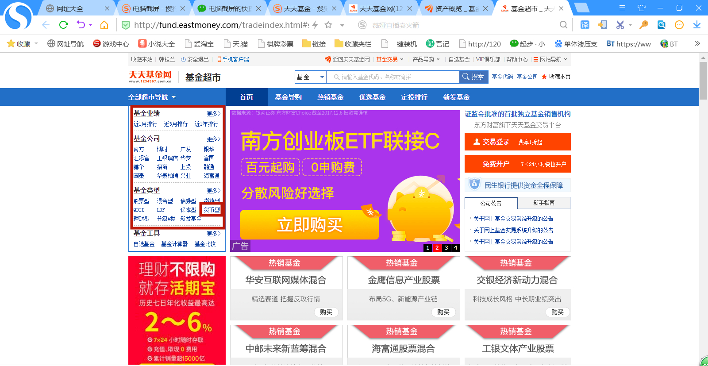Open new tab button
The height and width of the screenshot is (366, 708).
coord(581,8)
